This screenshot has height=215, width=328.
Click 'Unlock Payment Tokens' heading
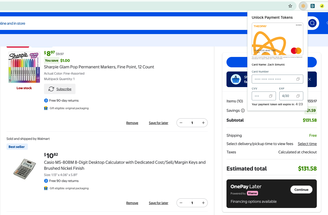[x=272, y=17]
